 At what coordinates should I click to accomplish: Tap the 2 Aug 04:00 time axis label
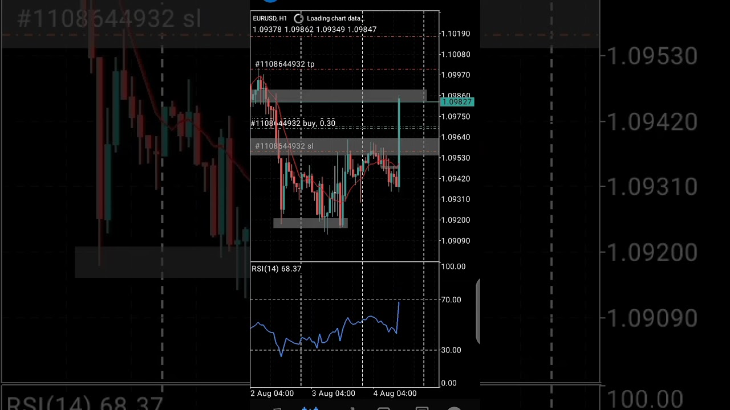point(272,393)
